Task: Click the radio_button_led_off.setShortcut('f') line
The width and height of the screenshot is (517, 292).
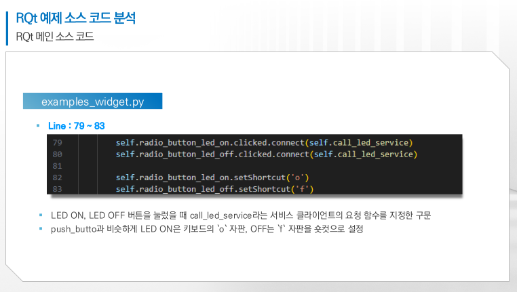Action: coord(214,189)
